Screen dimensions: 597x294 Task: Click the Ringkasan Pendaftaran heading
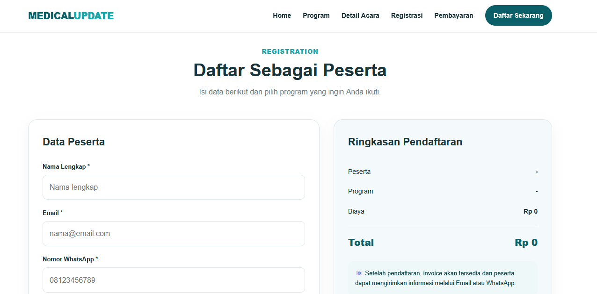[x=405, y=142]
